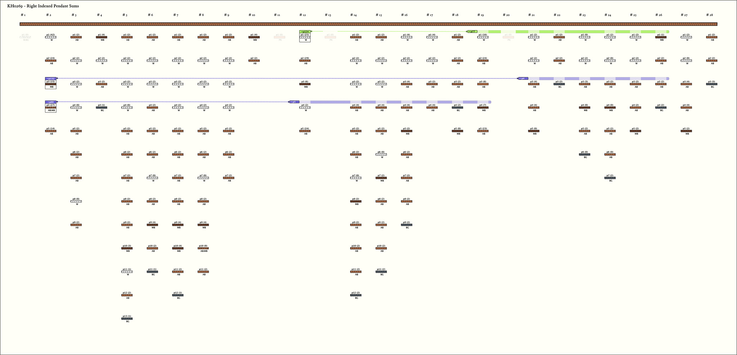Image resolution: width=737 pixels, height=355 pixels.
Task: Select the p2 (29) cord in column 12
Action: pos(304,61)
